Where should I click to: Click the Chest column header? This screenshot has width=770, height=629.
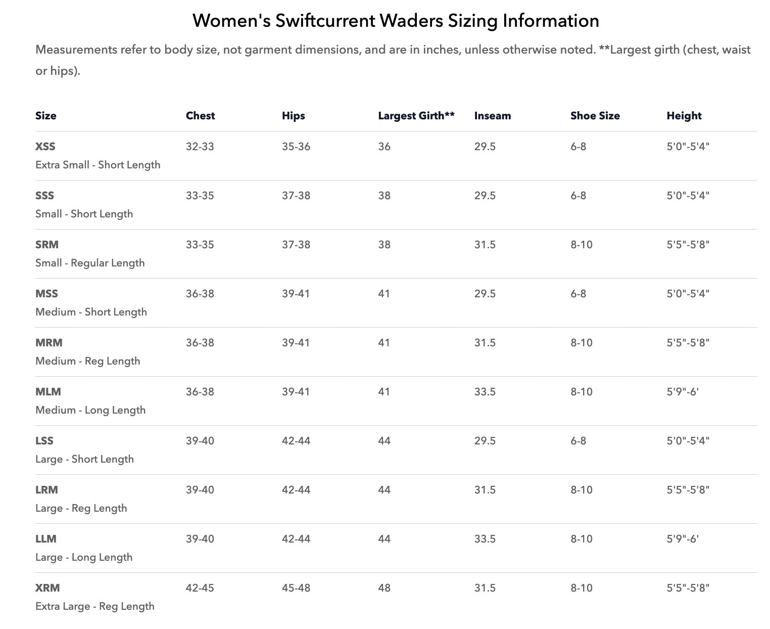tap(200, 116)
